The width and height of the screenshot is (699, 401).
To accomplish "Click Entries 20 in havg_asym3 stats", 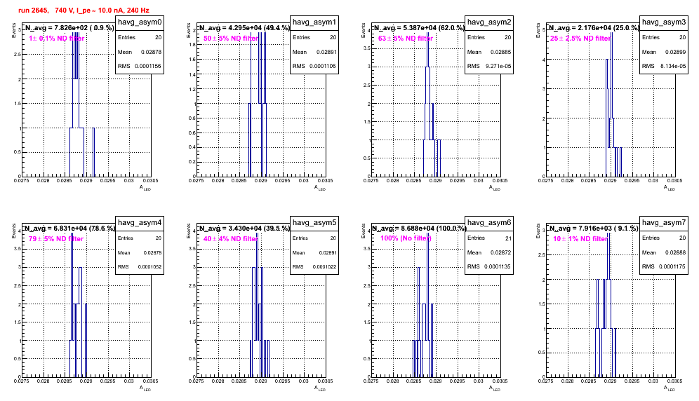I will (x=664, y=37).
